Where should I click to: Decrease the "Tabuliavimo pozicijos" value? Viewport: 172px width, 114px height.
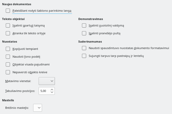click(x=52, y=92)
